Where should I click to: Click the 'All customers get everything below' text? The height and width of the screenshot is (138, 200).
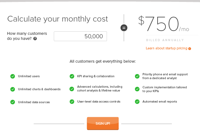103,61
